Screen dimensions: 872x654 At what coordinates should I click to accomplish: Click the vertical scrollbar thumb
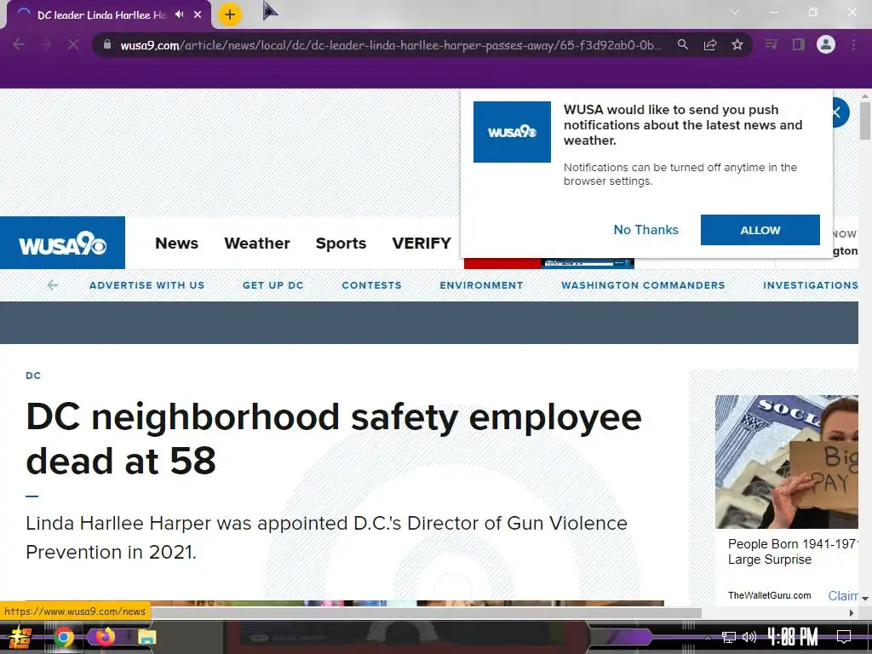(865, 121)
